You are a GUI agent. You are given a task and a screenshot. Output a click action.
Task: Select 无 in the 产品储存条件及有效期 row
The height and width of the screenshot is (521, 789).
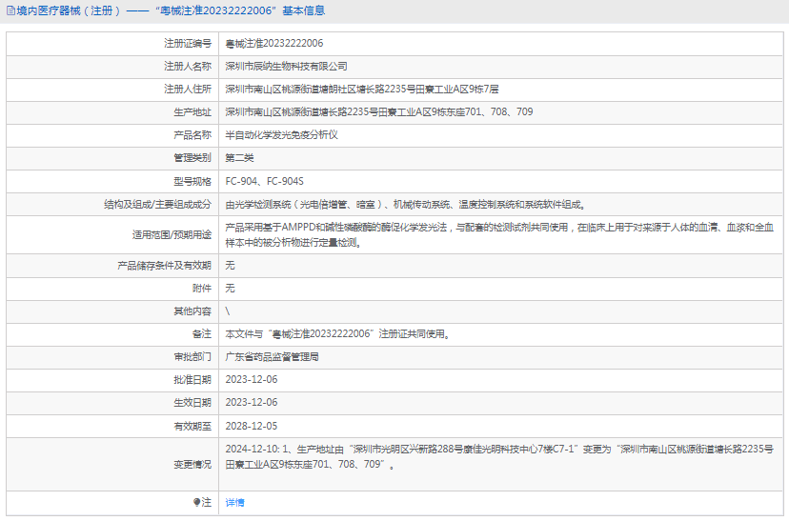pos(230,265)
